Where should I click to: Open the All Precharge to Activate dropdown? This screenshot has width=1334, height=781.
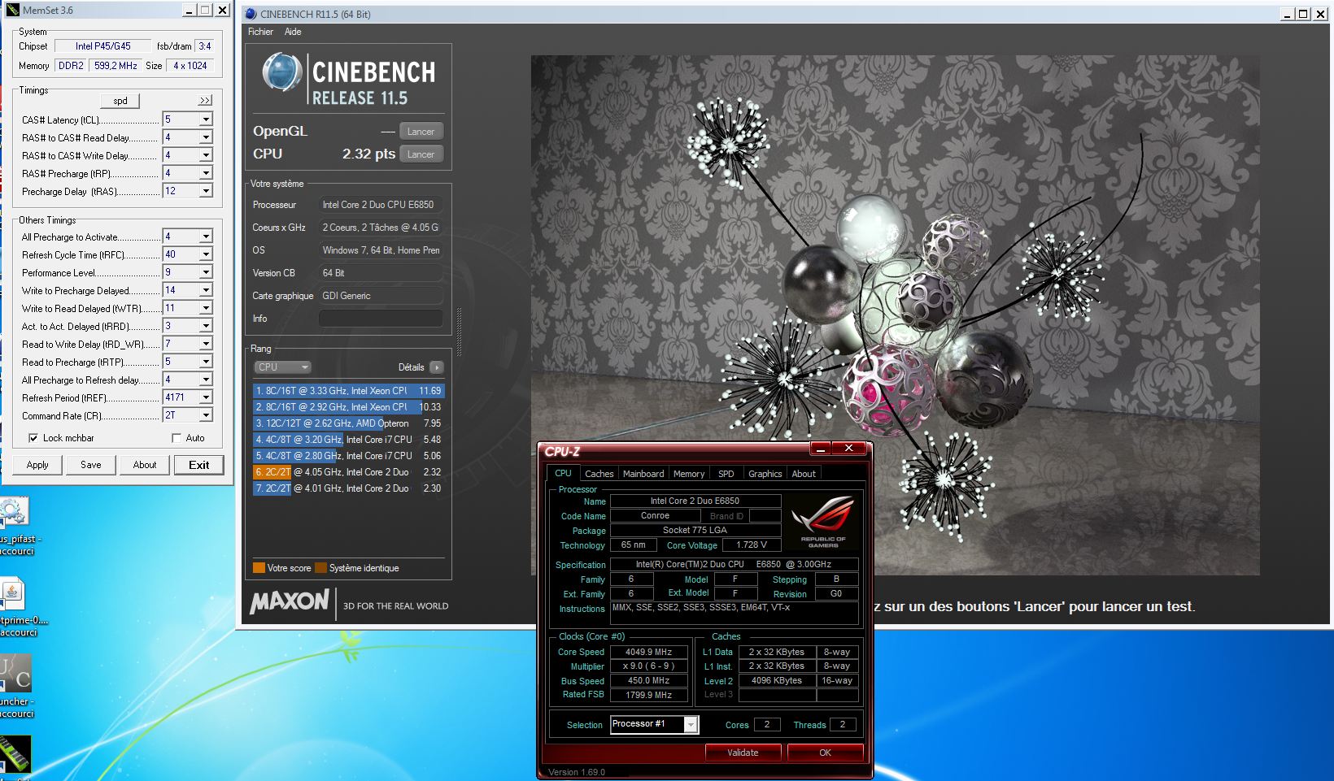click(206, 236)
